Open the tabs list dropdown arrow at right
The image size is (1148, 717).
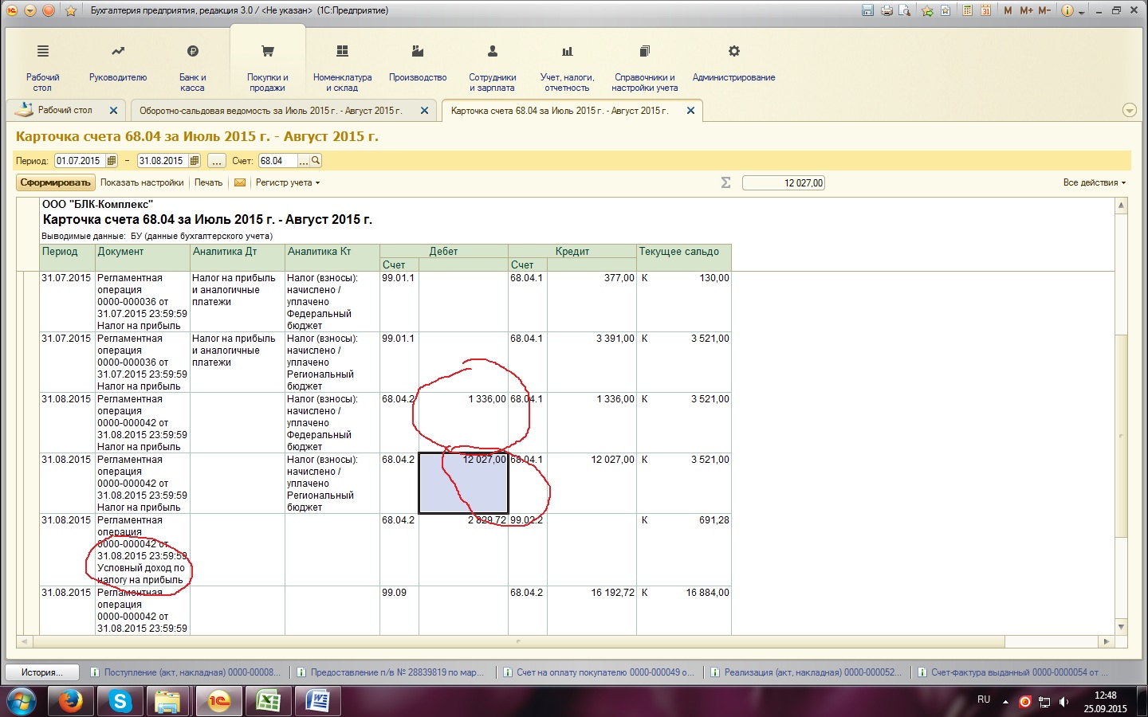pyautogui.click(x=1129, y=111)
